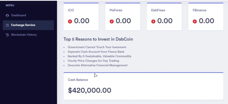Click the Blockchain History clock icon
The height and width of the screenshot is (104, 228).
point(7,35)
